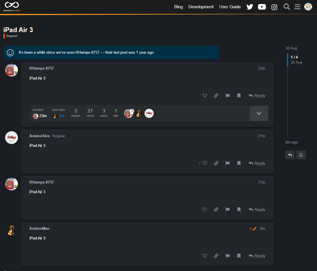The width and height of the screenshot is (317, 271).
Task: Open the Instagram icon link in header
Action: pyautogui.click(x=274, y=7)
